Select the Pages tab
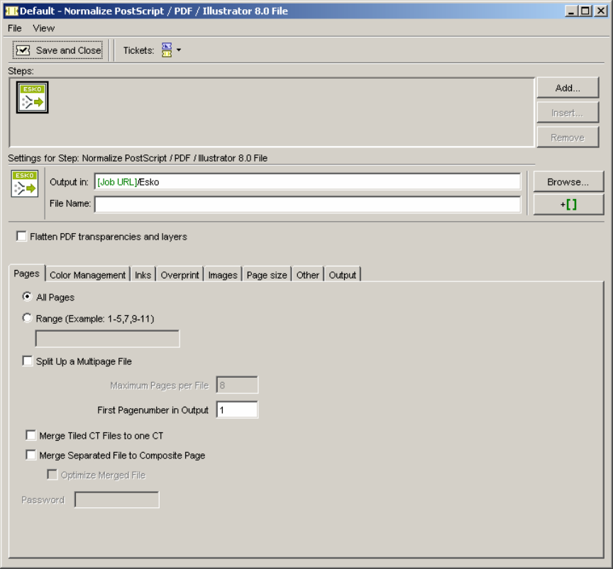Image resolution: width=613 pixels, height=569 pixels. 26,274
